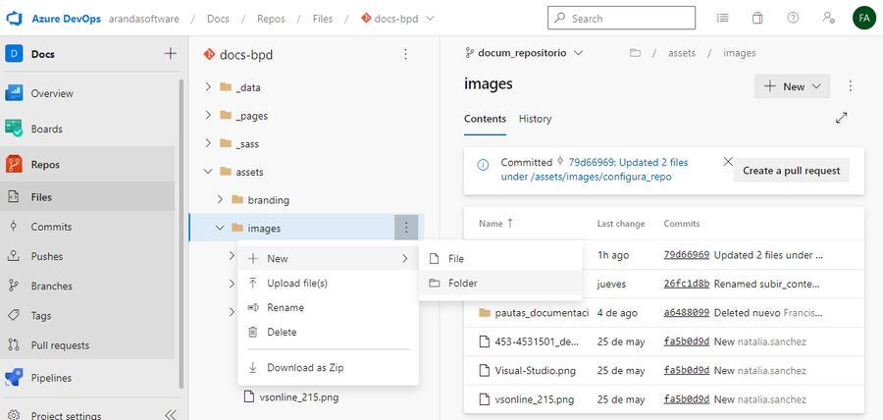The width and height of the screenshot is (883, 420).
Task: Click Create a pull request button
Action: 791,170
